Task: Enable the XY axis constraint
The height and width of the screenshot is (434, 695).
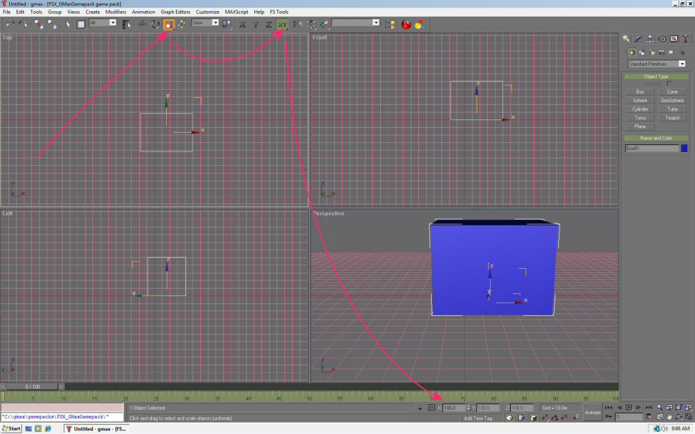Action: (x=282, y=24)
